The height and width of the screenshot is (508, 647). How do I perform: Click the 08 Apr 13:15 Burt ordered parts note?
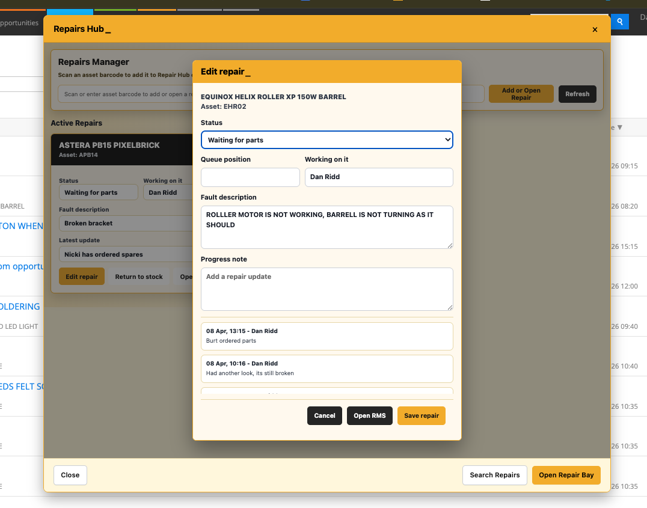[x=327, y=336]
